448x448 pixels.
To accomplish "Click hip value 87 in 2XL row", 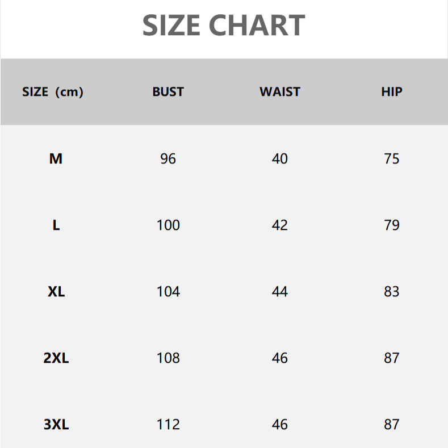I will tap(392, 358).
